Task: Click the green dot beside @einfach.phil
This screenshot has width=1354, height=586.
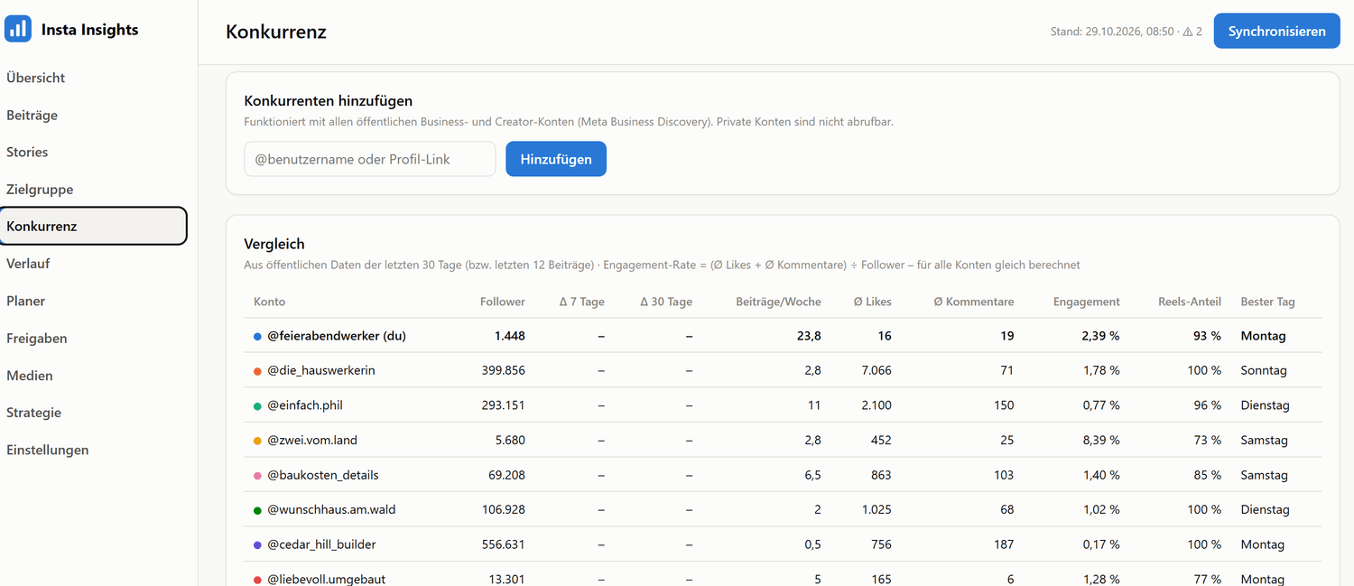Action: [257, 405]
